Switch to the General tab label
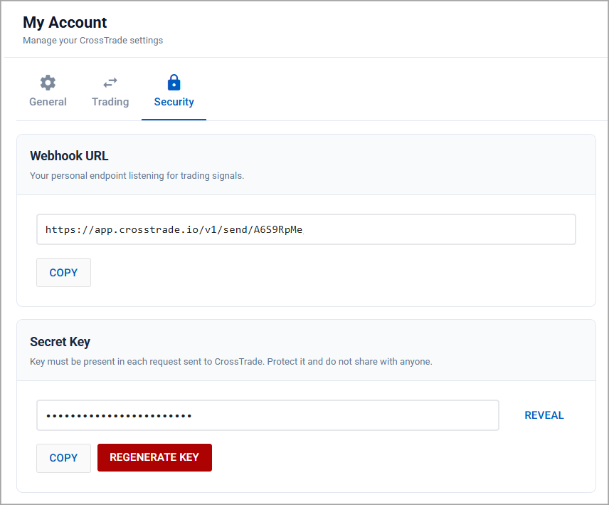Image resolution: width=609 pixels, height=505 pixels. (x=48, y=102)
